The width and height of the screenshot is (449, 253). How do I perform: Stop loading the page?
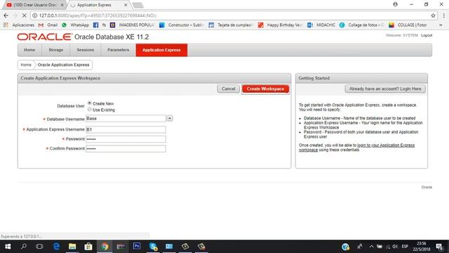point(25,15)
